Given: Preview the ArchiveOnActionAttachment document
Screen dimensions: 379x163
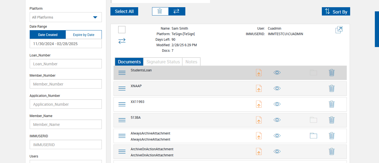Looking at the screenshot, I should click(x=277, y=151).
